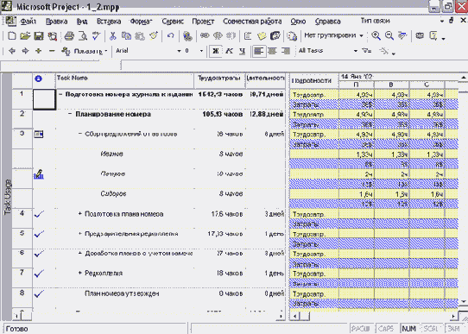Image resolution: width=468 pixels, height=334 pixels.
Task: Center-align the text
Action: tap(272, 51)
